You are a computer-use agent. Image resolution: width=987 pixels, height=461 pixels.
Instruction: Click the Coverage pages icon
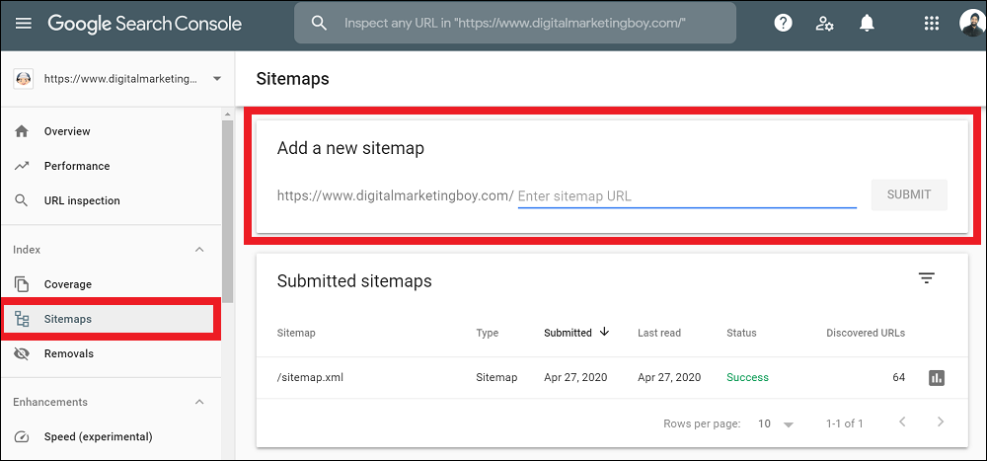22,284
